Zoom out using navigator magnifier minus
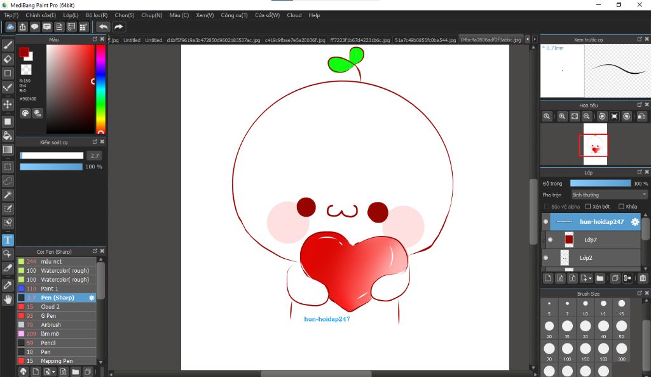Image resolution: width=651 pixels, height=377 pixels. (587, 116)
